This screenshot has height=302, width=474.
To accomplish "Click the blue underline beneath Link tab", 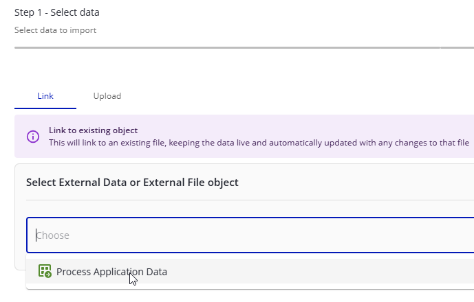I will click(x=45, y=108).
